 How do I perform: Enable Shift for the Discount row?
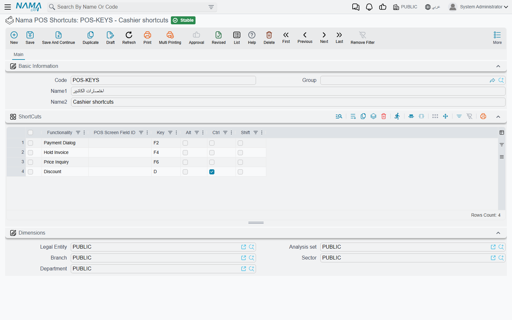[240, 172]
